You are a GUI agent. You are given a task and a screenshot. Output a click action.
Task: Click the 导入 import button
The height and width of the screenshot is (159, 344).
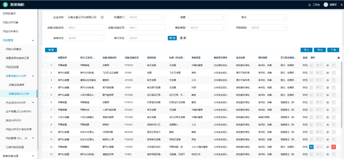coord(307,50)
